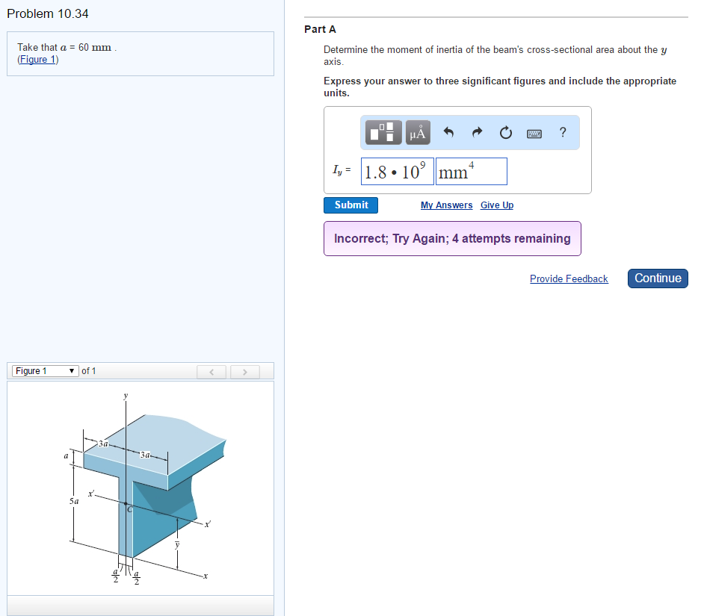This screenshot has width=704, height=616.
Task: Click the redo arrow in answer toolbar
Action: tap(476, 132)
